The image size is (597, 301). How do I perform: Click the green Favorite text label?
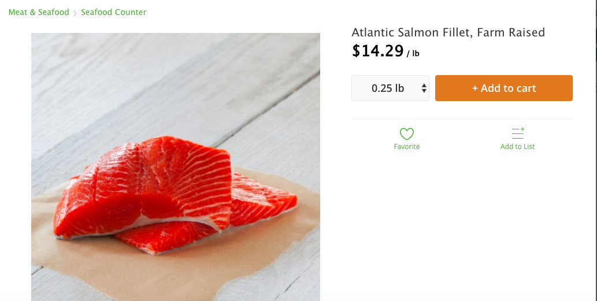[407, 147]
